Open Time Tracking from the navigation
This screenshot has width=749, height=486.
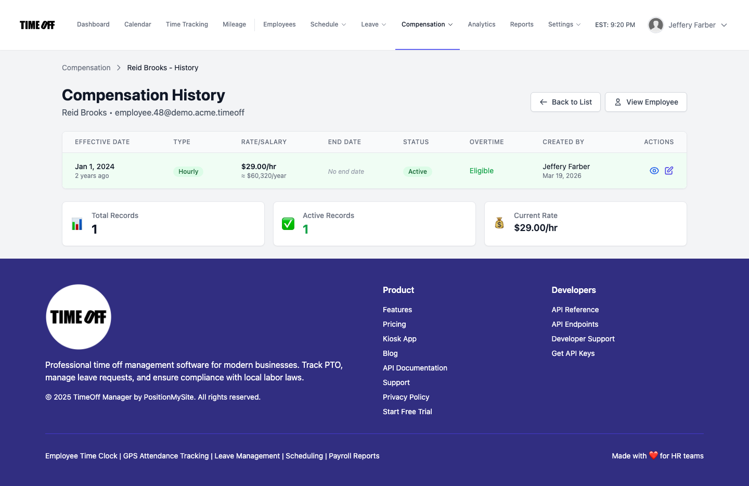click(x=187, y=24)
